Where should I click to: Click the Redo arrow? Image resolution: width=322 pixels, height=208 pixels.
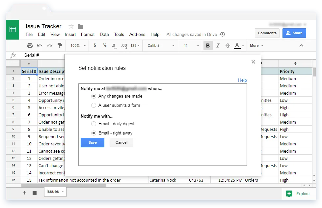click(x=50, y=45)
